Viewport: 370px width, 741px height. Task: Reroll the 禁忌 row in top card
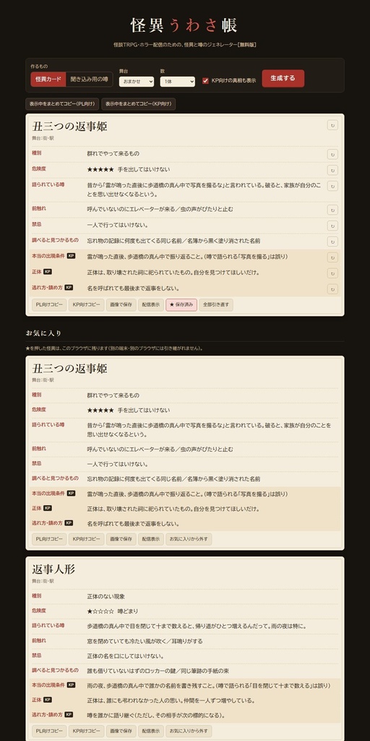tap(332, 226)
